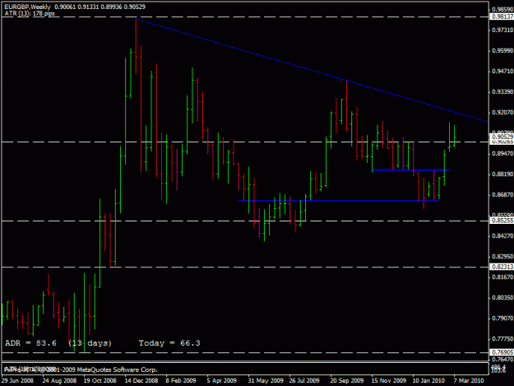Click the EURGBP,Weekly chart title text
This screenshot has width=514, height=386.
tap(27, 7)
